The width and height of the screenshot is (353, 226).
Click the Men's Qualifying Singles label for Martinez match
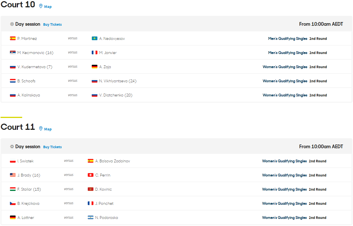pos(288,38)
